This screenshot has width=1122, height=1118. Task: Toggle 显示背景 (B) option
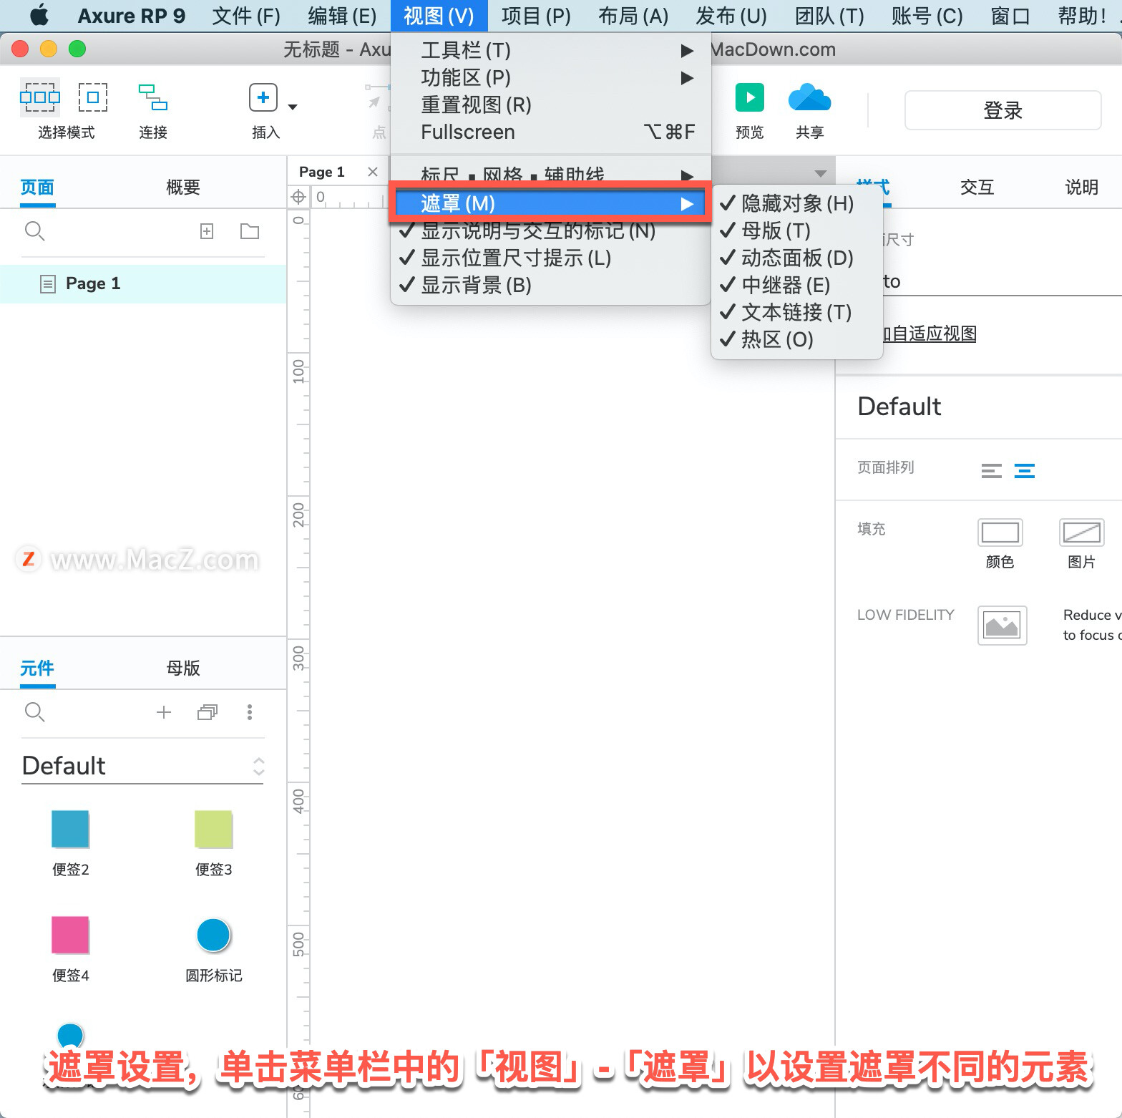tap(550, 285)
